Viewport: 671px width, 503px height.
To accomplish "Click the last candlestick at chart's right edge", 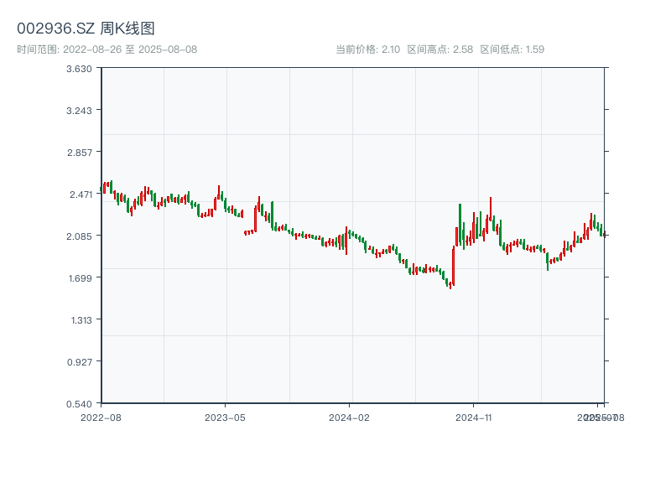I will pyautogui.click(x=604, y=234).
